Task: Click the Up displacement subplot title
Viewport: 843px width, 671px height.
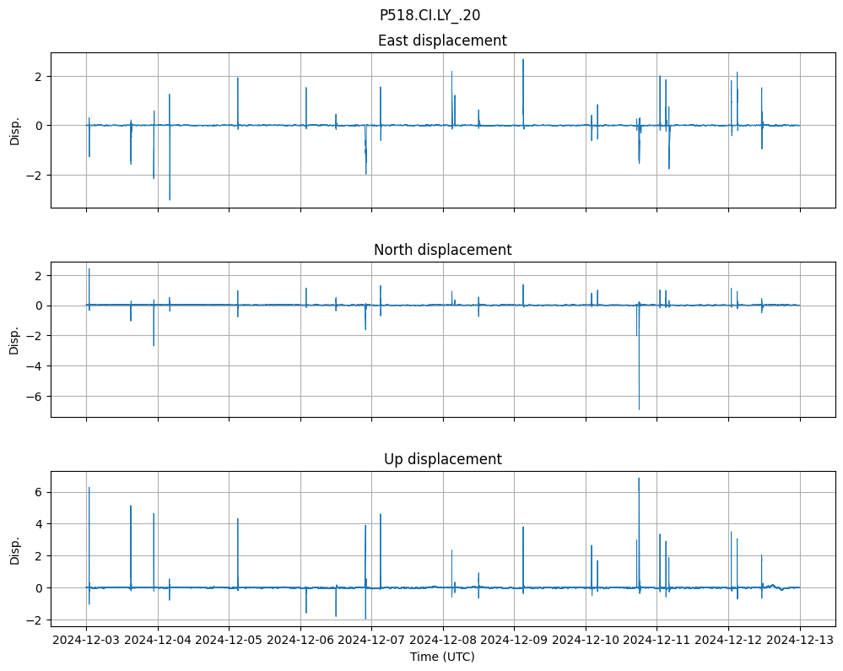Action: coord(442,459)
